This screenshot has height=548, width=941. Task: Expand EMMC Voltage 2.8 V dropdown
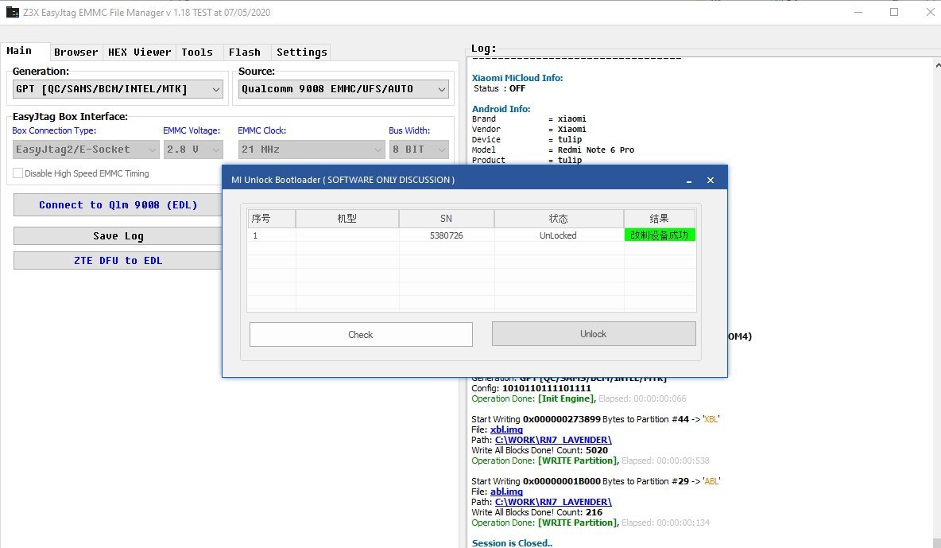(x=193, y=149)
